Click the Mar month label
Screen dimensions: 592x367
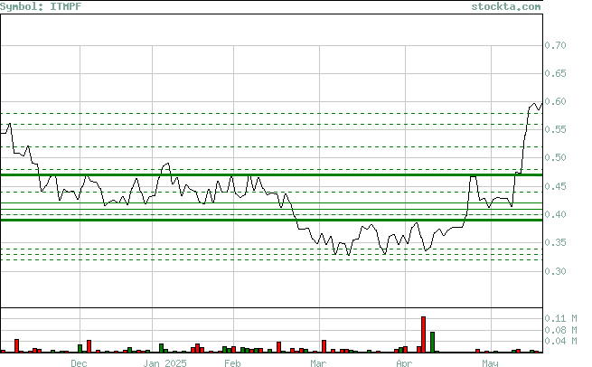pyautogui.click(x=318, y=363)
